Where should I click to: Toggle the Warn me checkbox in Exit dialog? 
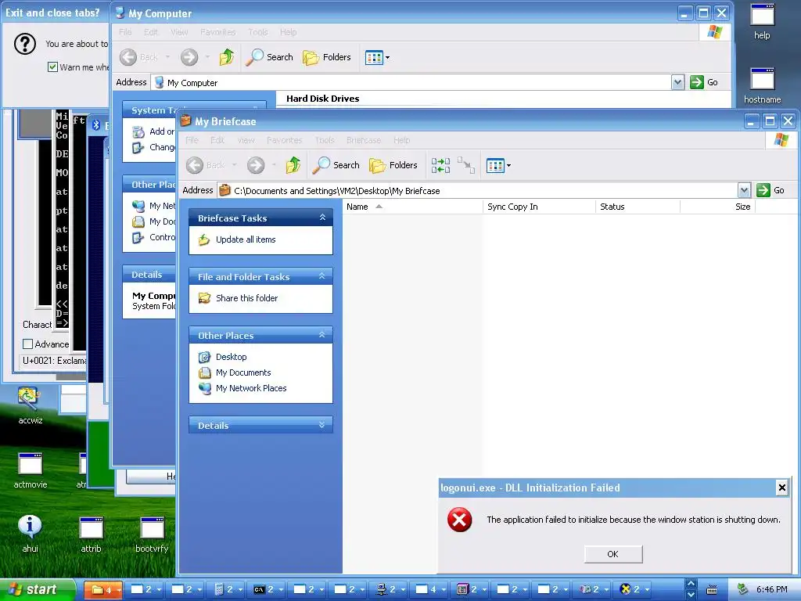click(x=52, y=67)
